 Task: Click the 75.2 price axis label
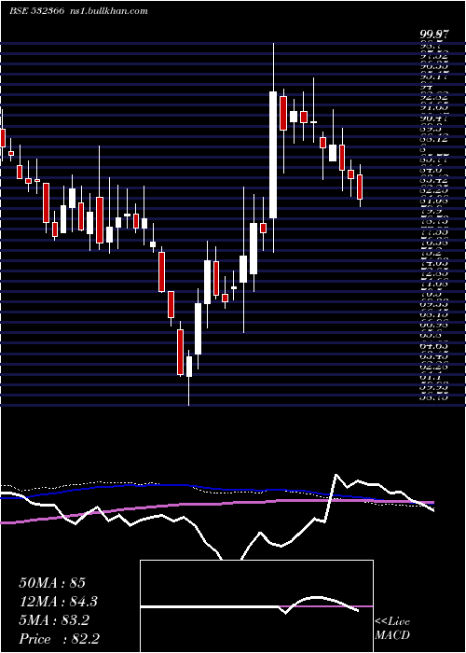coord(431,253)
